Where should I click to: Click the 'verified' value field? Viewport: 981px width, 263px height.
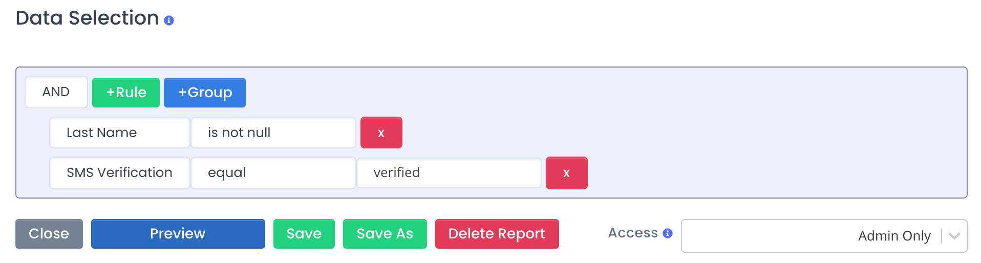(449, 173)
